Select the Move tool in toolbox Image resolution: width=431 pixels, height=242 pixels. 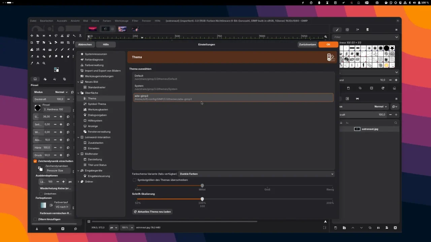coord(32,36)
